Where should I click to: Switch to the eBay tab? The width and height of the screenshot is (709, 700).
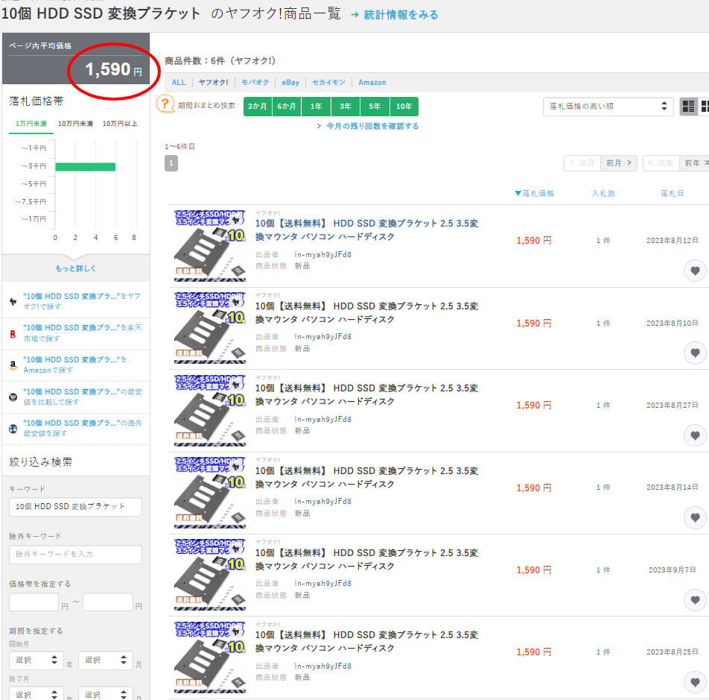[290, 83]
